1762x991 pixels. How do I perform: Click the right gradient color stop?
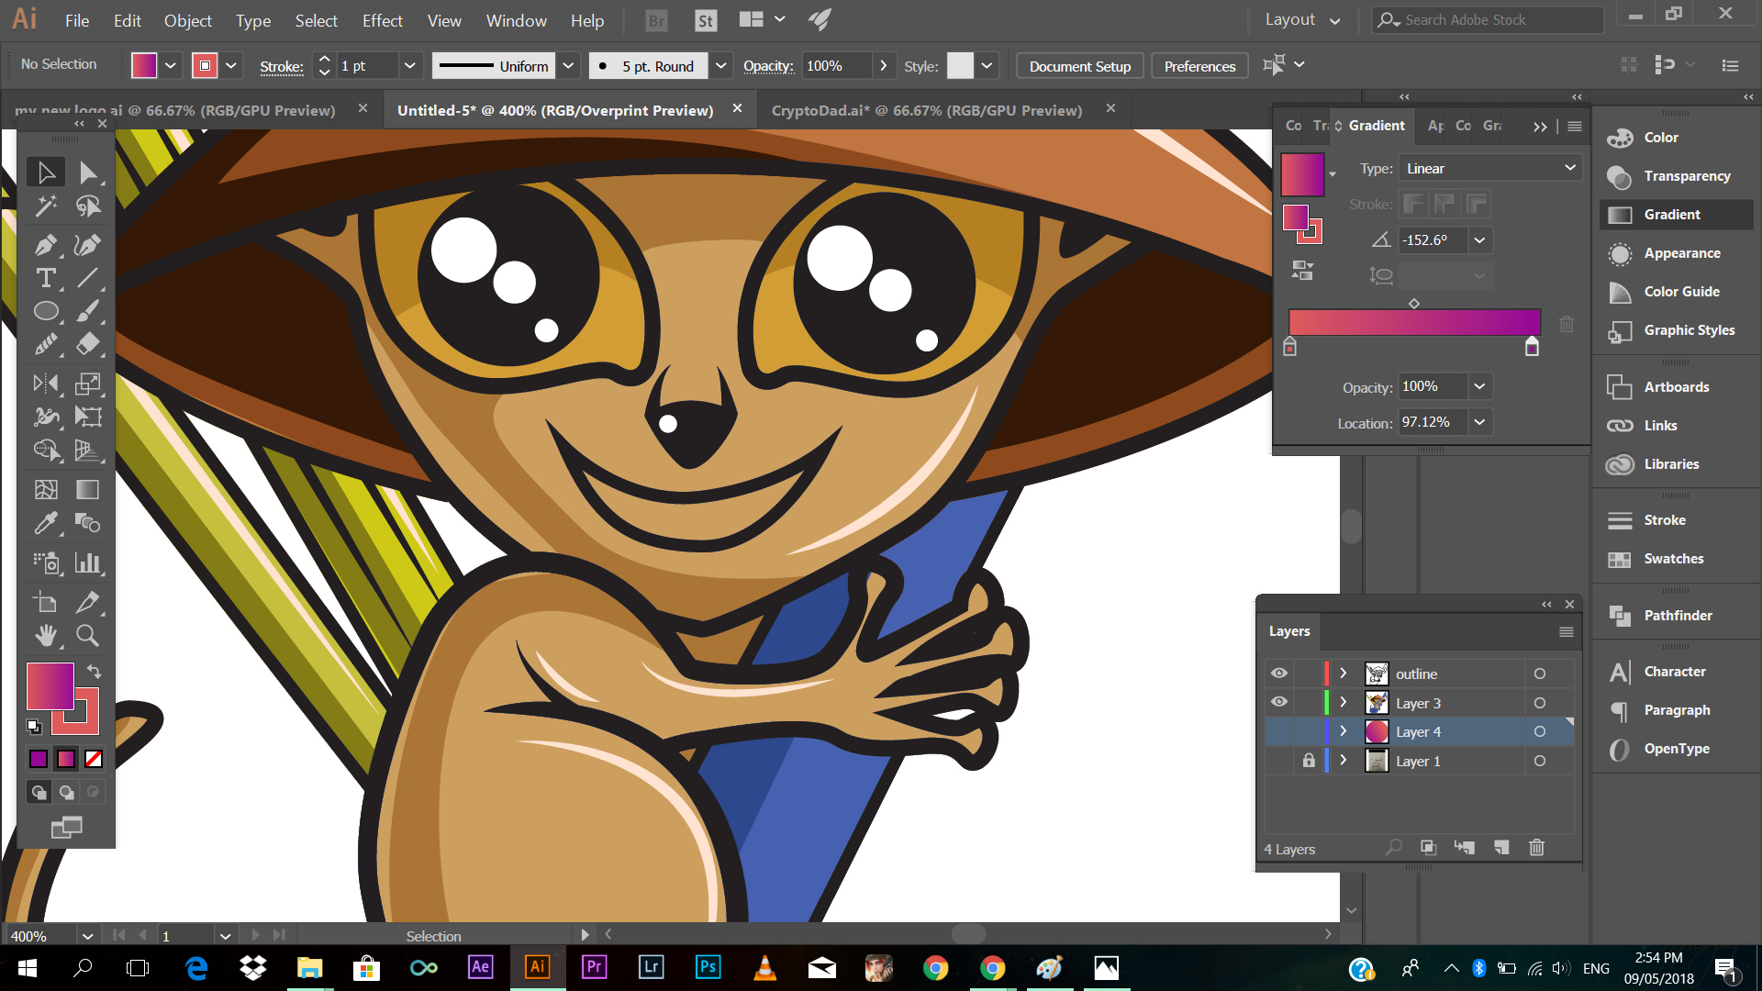click(x=1532, y=346)
